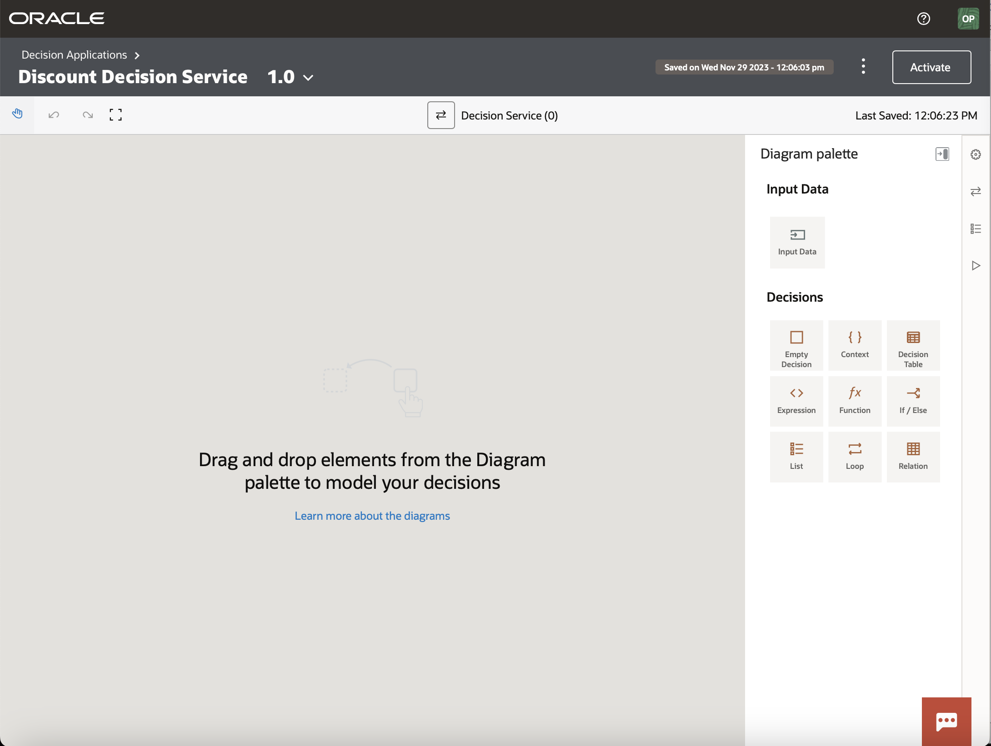Select the Context decision element
Screen dimensions: 991x746
tap(855, 345)
